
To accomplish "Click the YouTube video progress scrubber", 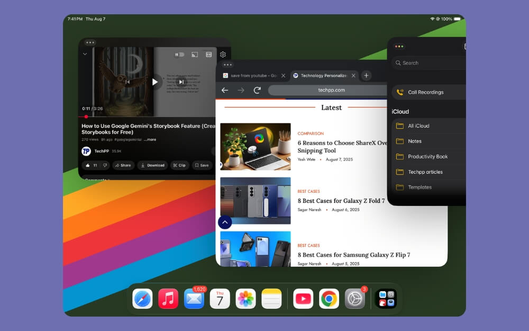I will tap(86, 117).
